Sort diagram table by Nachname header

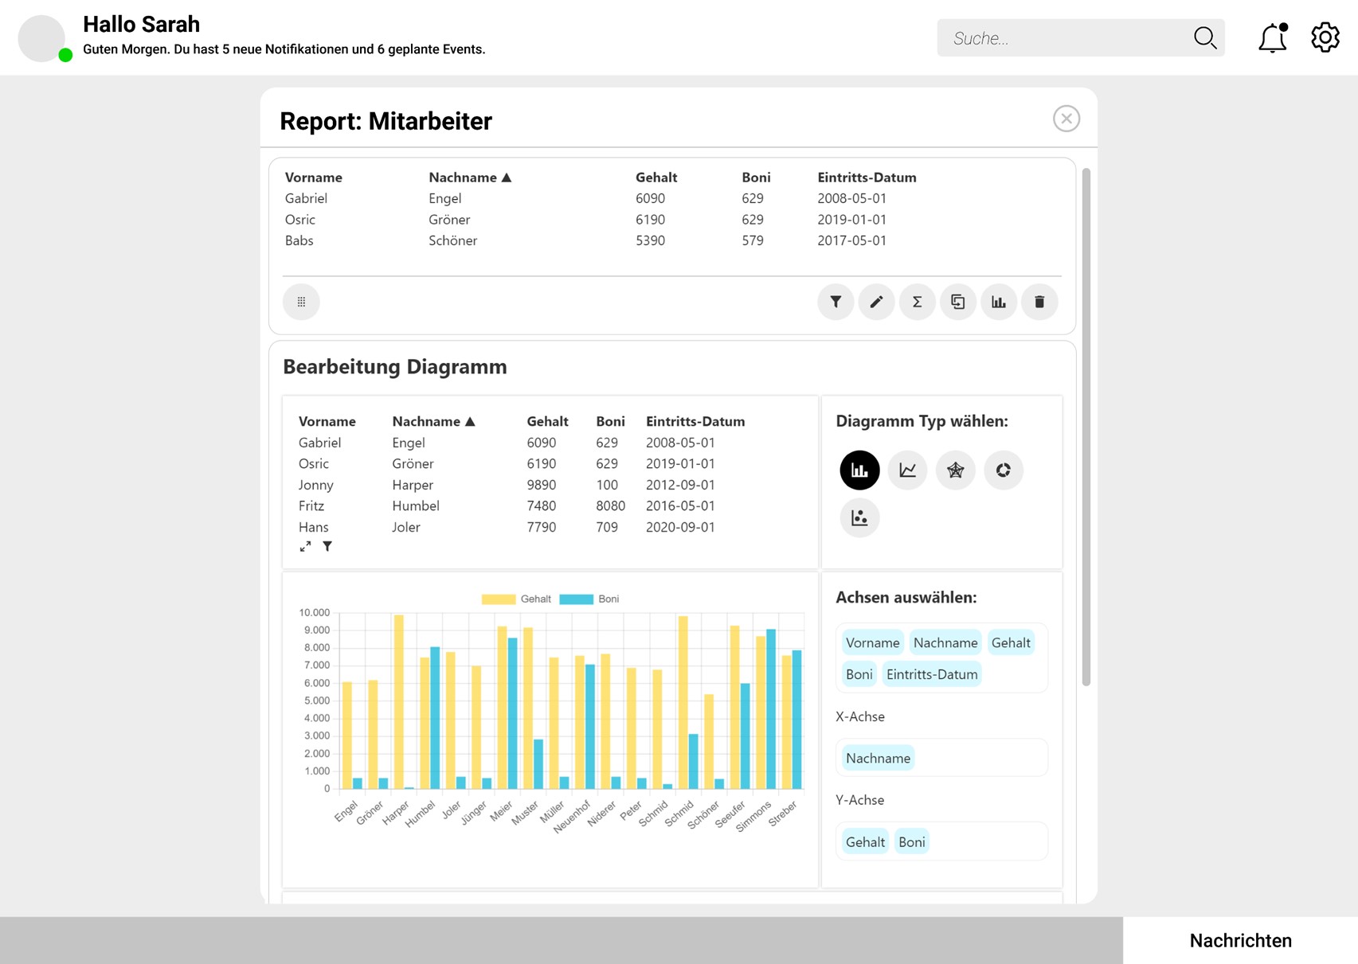433,421
